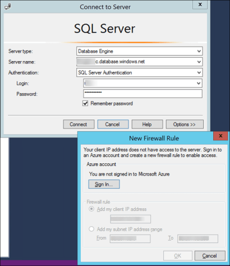
Task: Select Add my subnet IP address range
Action: pos(91,229)
